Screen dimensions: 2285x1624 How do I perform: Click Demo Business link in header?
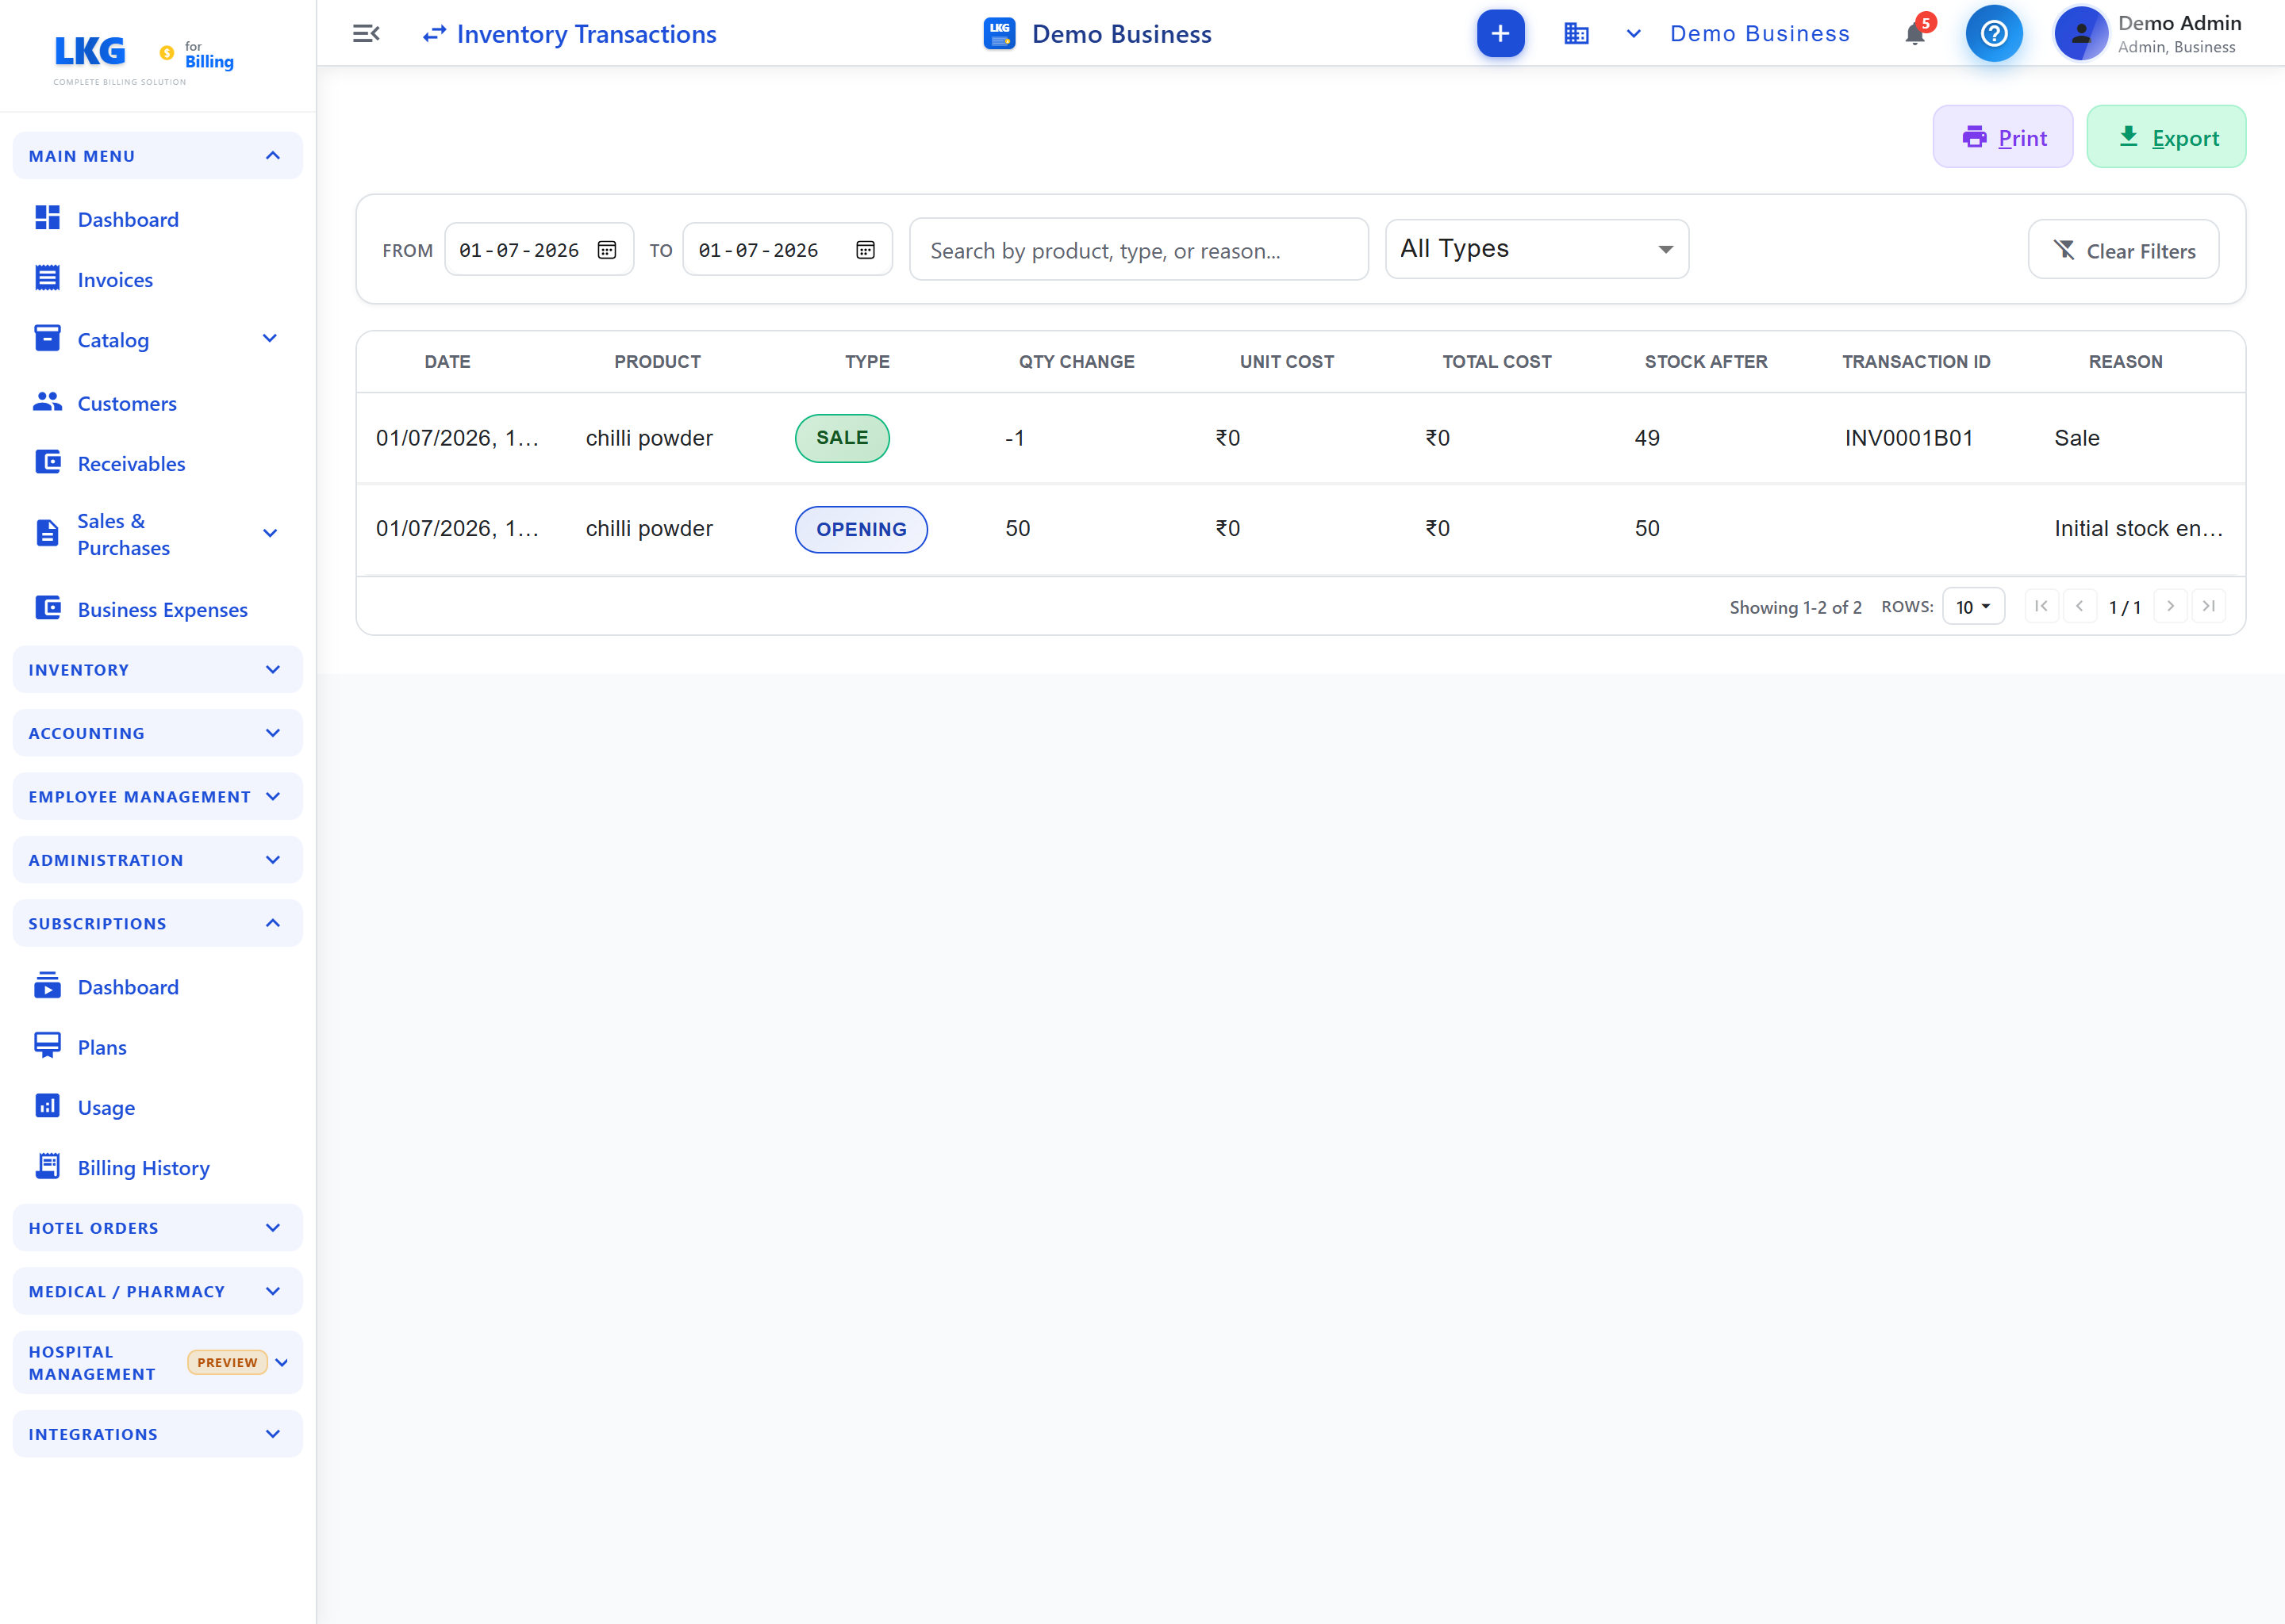(x=1760, y=34)
